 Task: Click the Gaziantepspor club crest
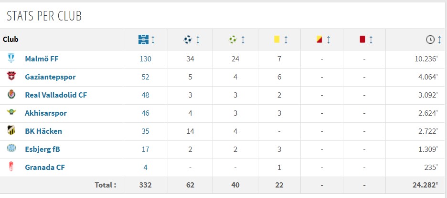11,76
